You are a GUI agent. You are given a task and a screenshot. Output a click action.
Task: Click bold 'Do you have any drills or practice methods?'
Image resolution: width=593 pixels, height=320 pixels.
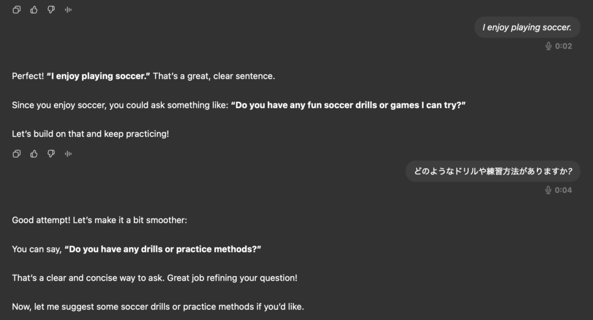tap(163, 250)
